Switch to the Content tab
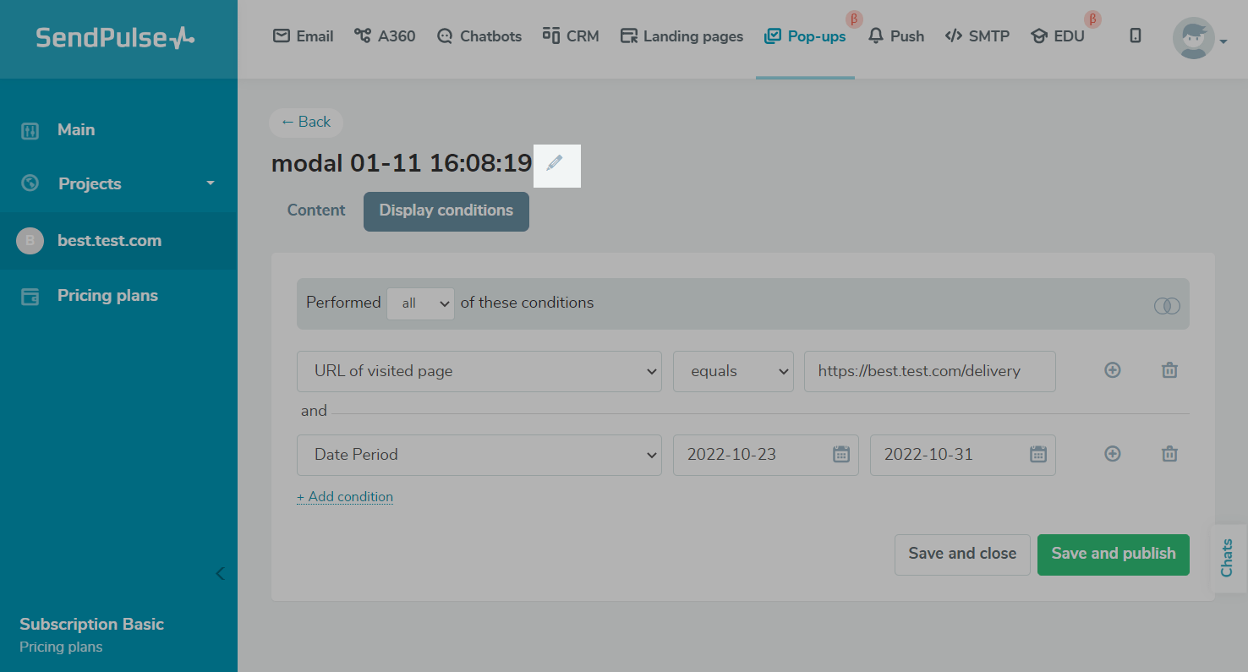 click(x=316, y=210)
